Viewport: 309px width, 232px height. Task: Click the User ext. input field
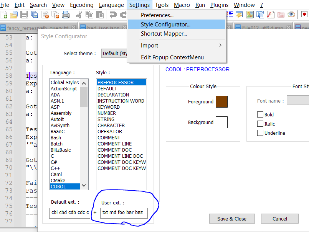click(x=124, y=213)
